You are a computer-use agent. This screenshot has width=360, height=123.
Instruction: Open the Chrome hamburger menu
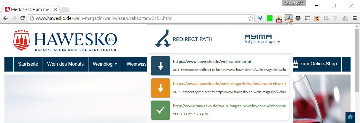point(354,18)
